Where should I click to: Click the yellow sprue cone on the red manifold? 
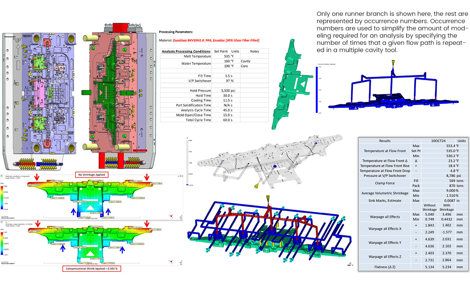tap(268, 198)
